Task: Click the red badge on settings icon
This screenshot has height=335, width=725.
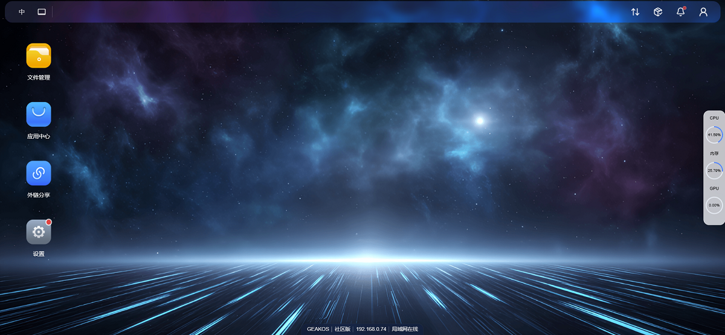Action: click(x=49, y=222)
